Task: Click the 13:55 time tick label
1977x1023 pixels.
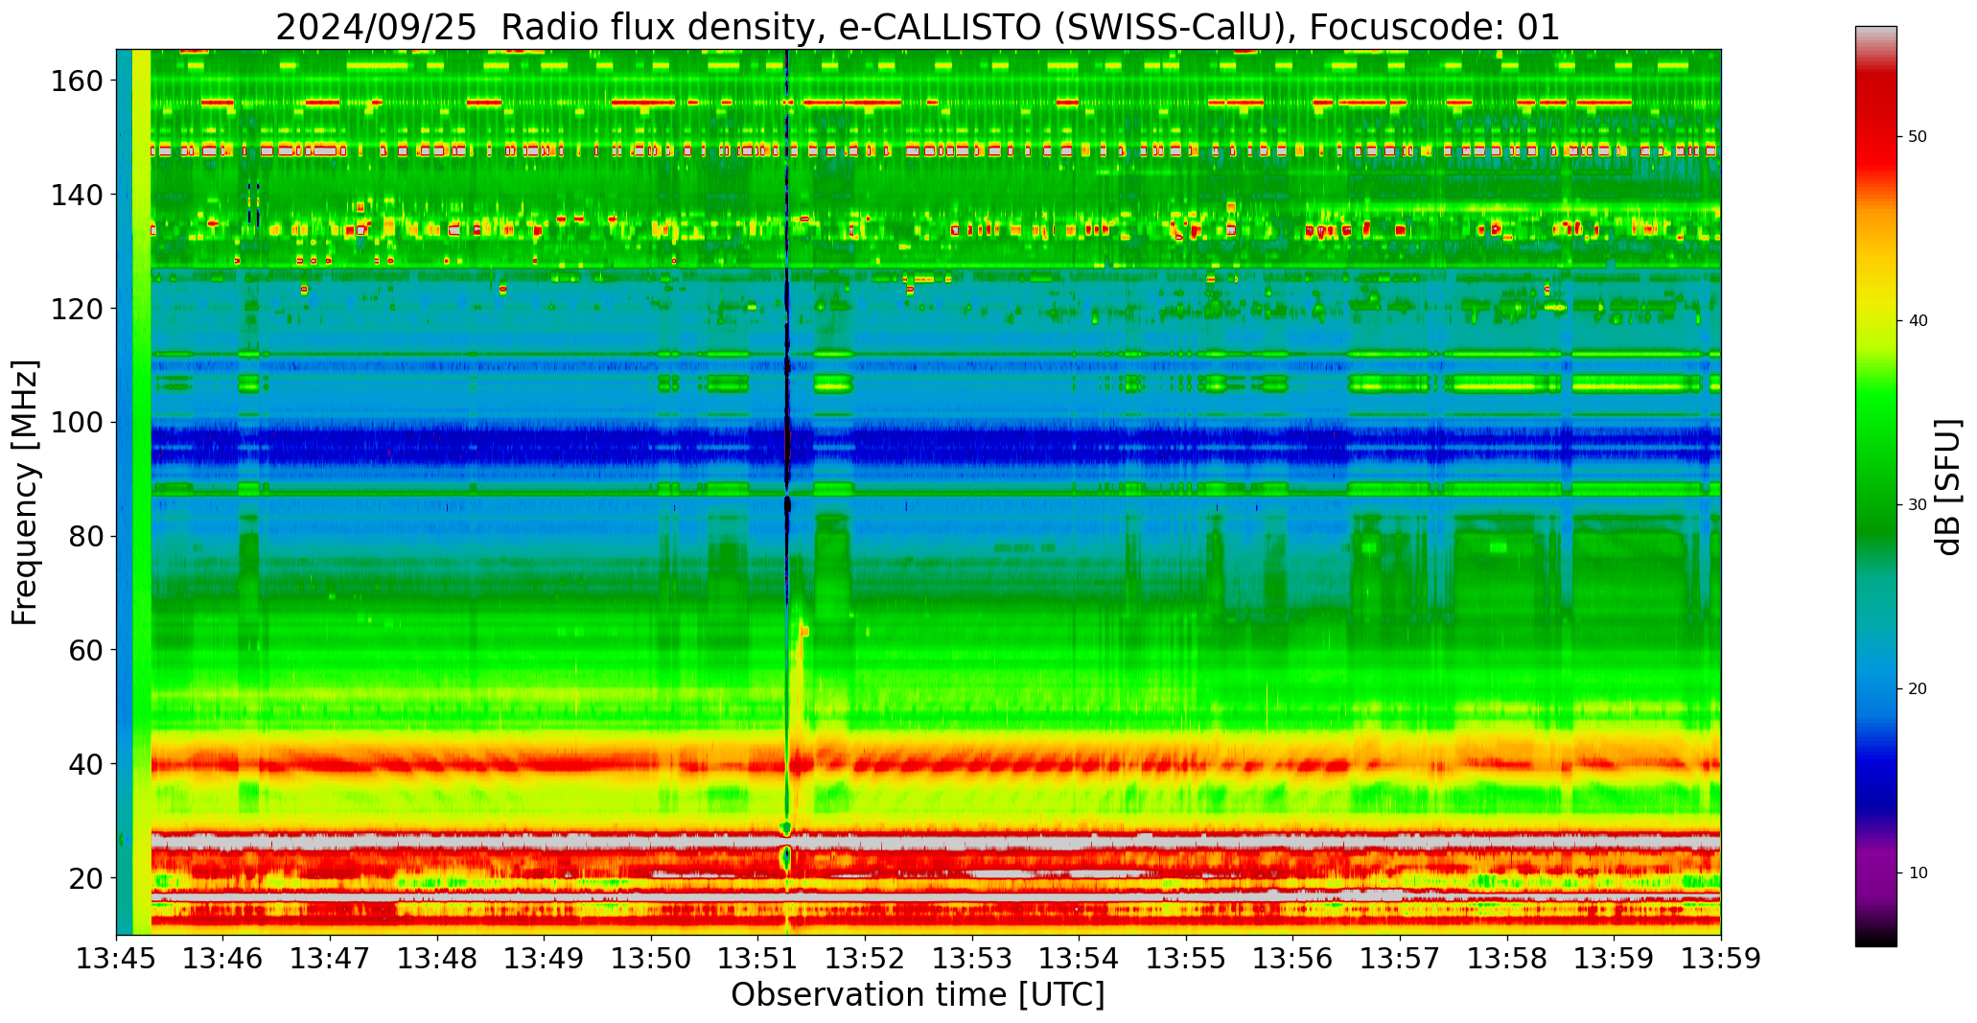Action: pos(1186,958)
